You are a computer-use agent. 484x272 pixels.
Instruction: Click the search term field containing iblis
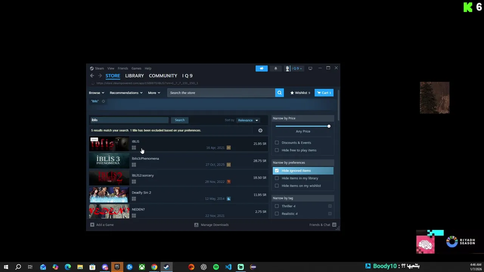tap(129, 120)
